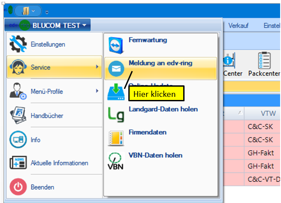This screenshot has height=203, width=281.
Task: Open the BLUCOM TEST application menu dropdown
Action: [48, 25]
